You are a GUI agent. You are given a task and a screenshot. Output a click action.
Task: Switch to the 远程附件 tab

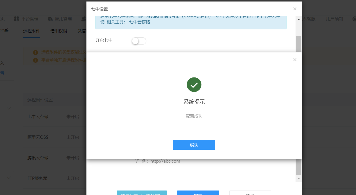32,31
